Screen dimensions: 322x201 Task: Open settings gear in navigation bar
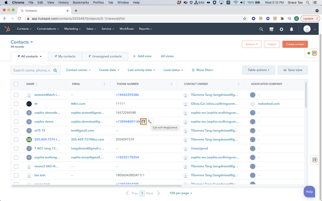click(x=281, y=29)
